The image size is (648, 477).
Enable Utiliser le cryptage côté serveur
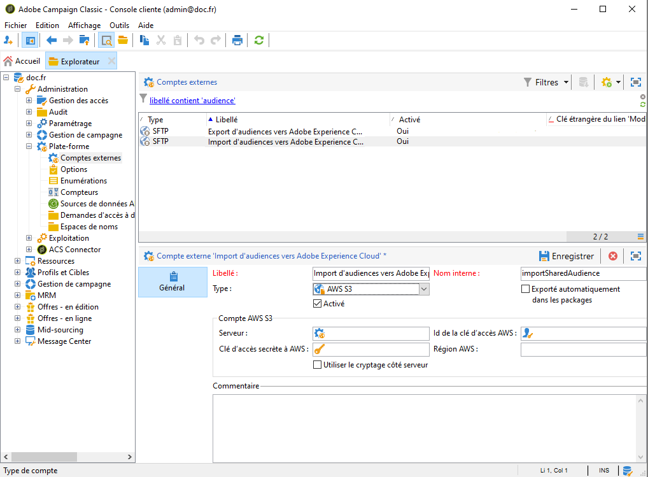[x=318, y=364]
